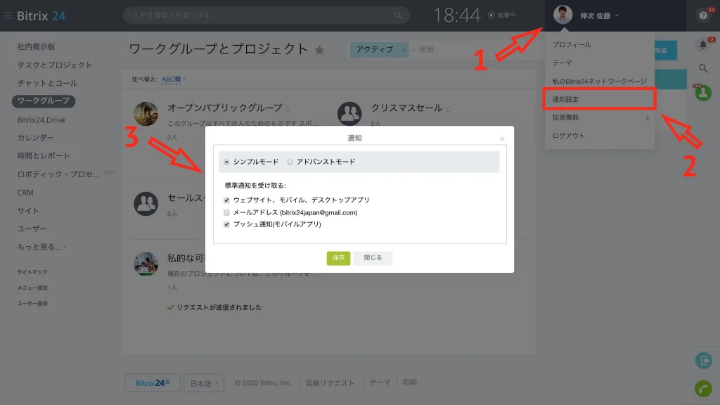Close the 通知 dialog with the X
This screenshot has width=720, height=405.
502,139
